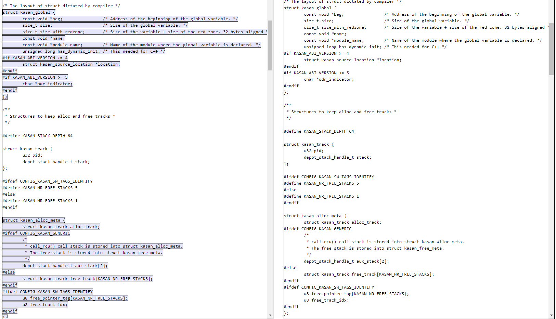Click 'struct kasan_track {' in left pane
Viewport: 556px width, 319px height.
click(27, 149)
